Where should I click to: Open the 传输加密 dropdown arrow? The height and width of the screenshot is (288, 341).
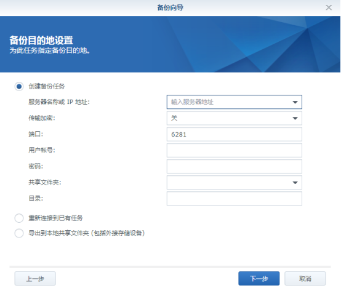pyautogui.click(x=295, y=118)
